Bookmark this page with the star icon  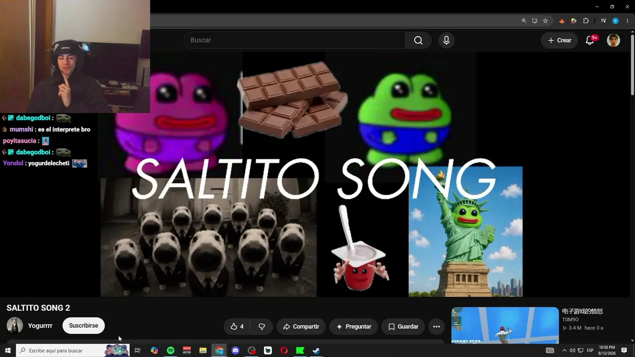[x=545, y=21]
